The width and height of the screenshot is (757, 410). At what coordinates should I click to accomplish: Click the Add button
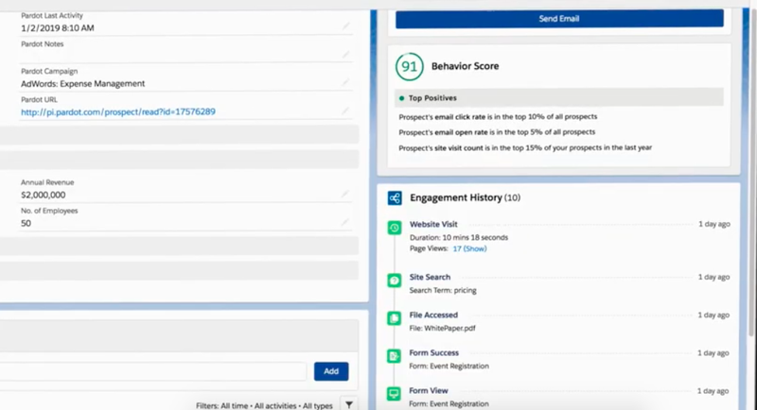pos(331,371)
